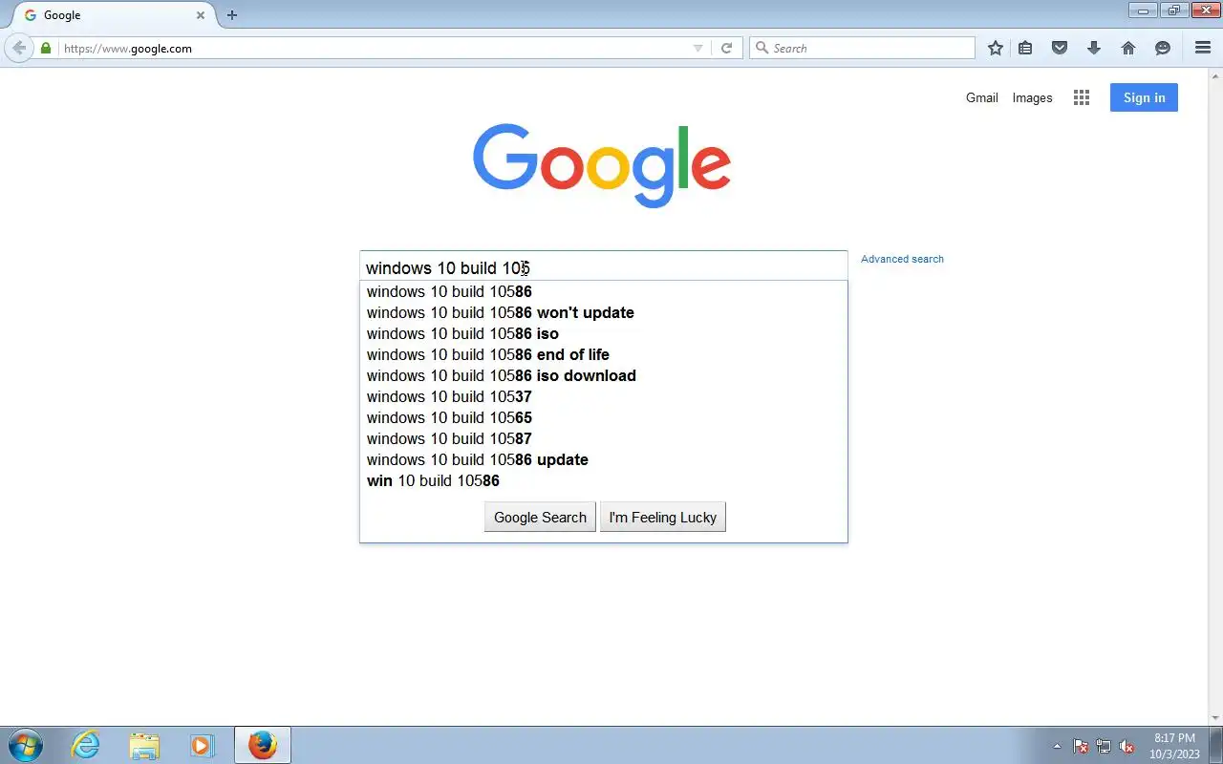Choose suggestion "win 10 build 10586"
The width and height of the screenshot is (1223, 764).
603,480
